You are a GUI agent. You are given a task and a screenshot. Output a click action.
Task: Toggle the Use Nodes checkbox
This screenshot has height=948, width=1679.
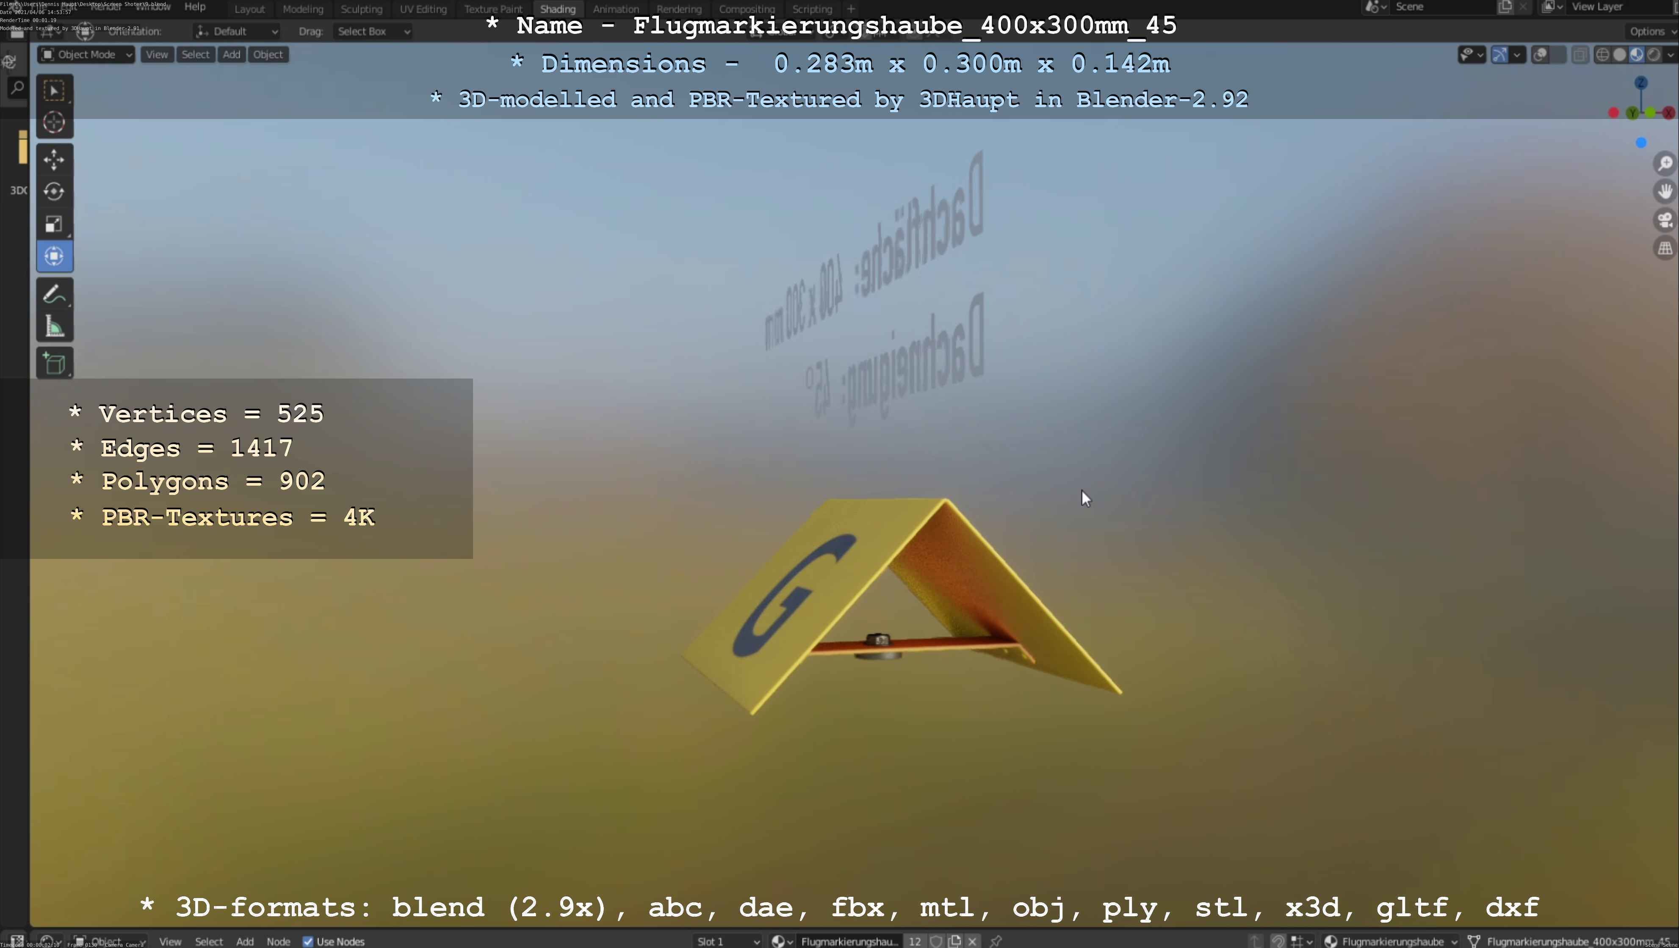(308, 942)
